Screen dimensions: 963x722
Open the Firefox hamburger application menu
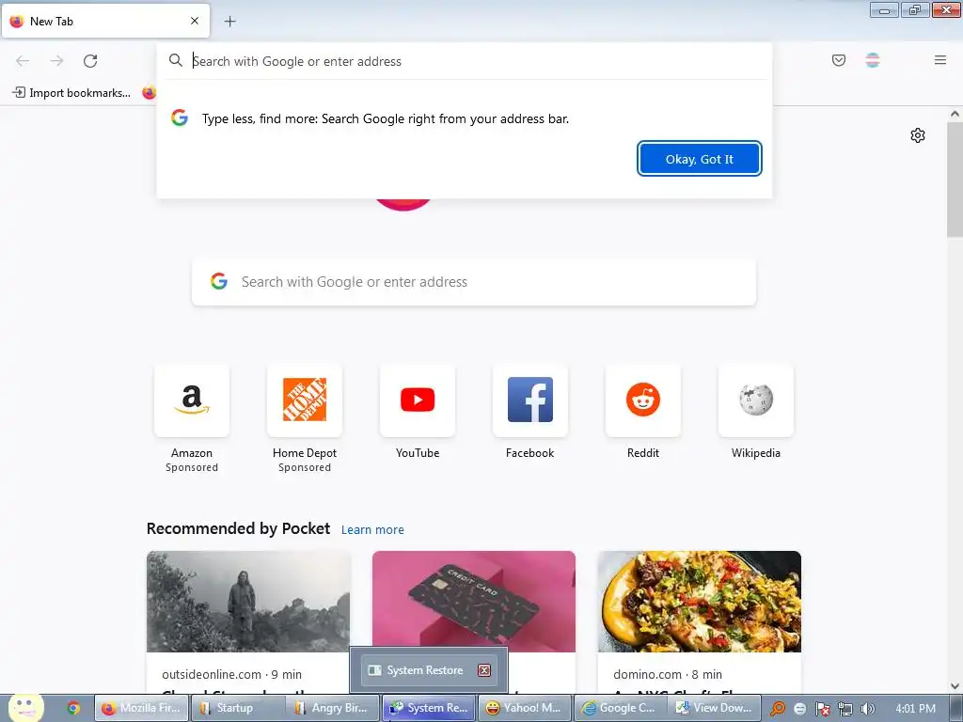coord(940,60)
